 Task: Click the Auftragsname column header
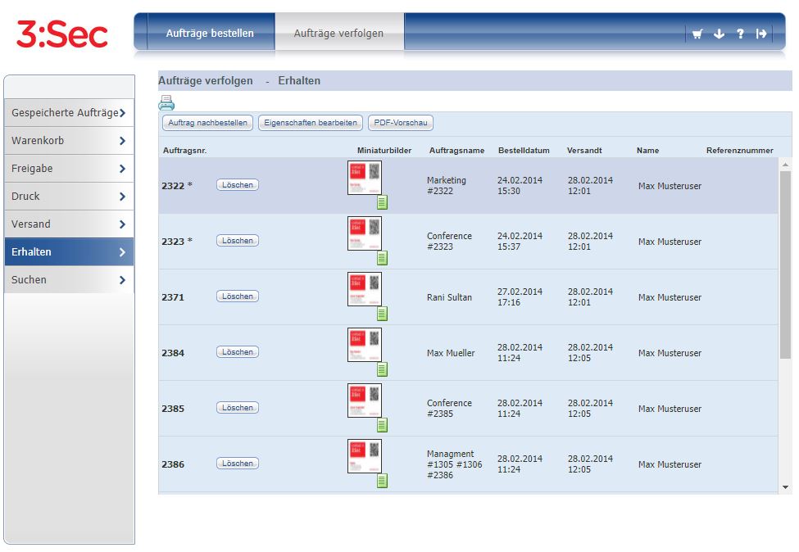click(x=456, y=150)
